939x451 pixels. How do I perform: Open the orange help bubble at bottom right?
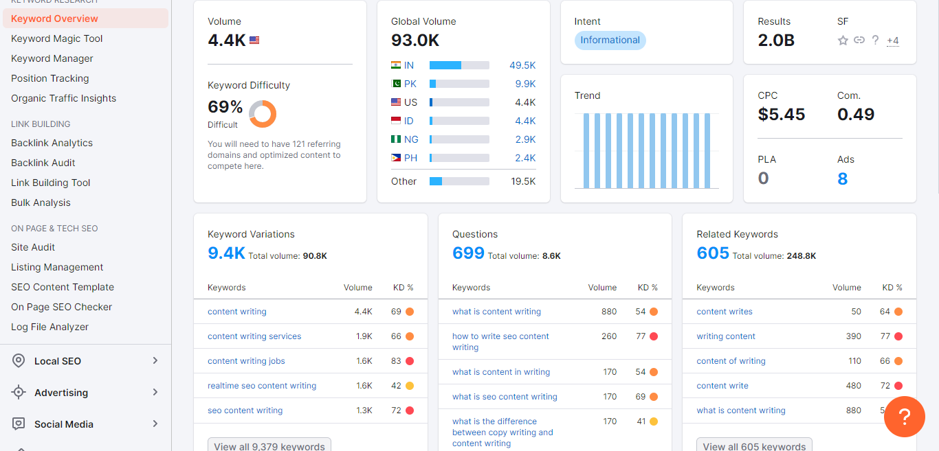(x=904, y=417)
